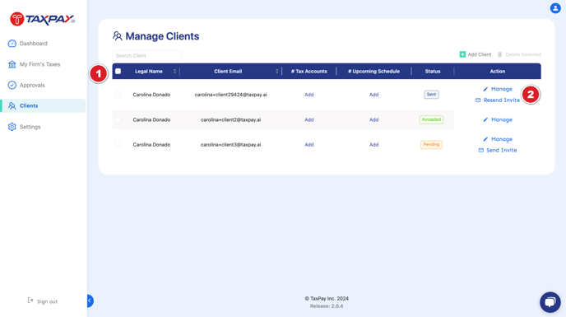Click the Approvals checkmark icon
This screenshot has height=317, width=566.
(x=12, y=85)
